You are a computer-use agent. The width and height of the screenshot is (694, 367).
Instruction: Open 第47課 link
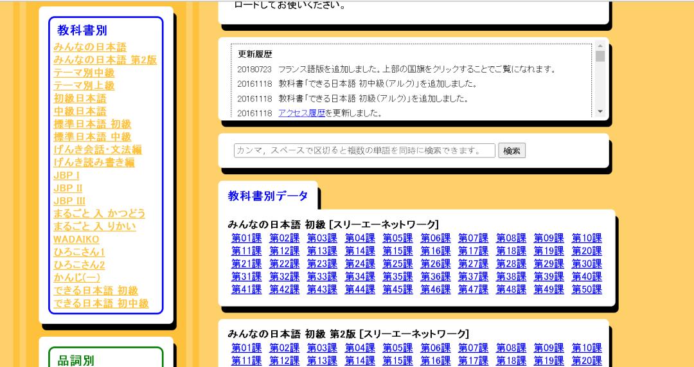473,289
